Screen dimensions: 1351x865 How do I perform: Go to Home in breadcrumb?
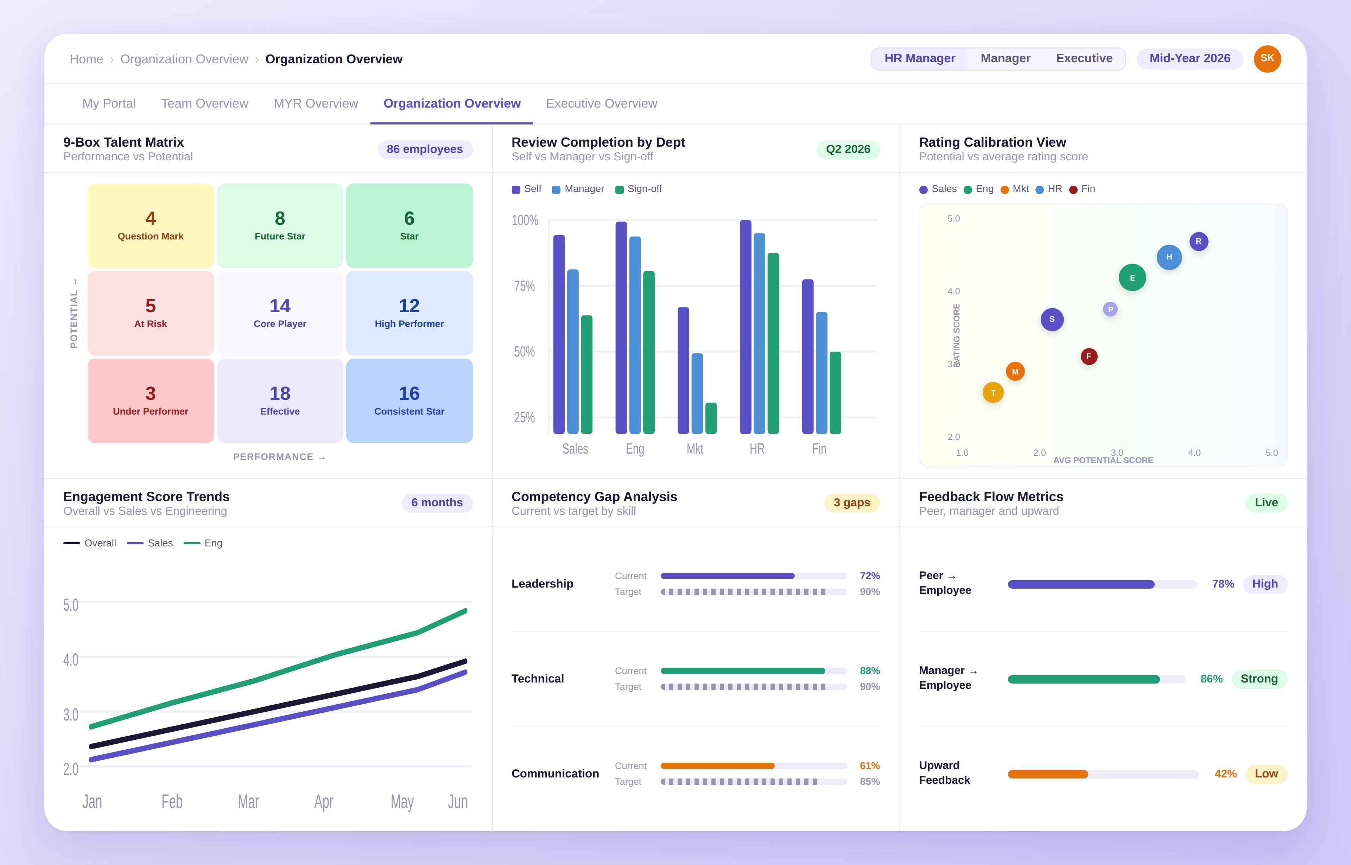(86, 59)
